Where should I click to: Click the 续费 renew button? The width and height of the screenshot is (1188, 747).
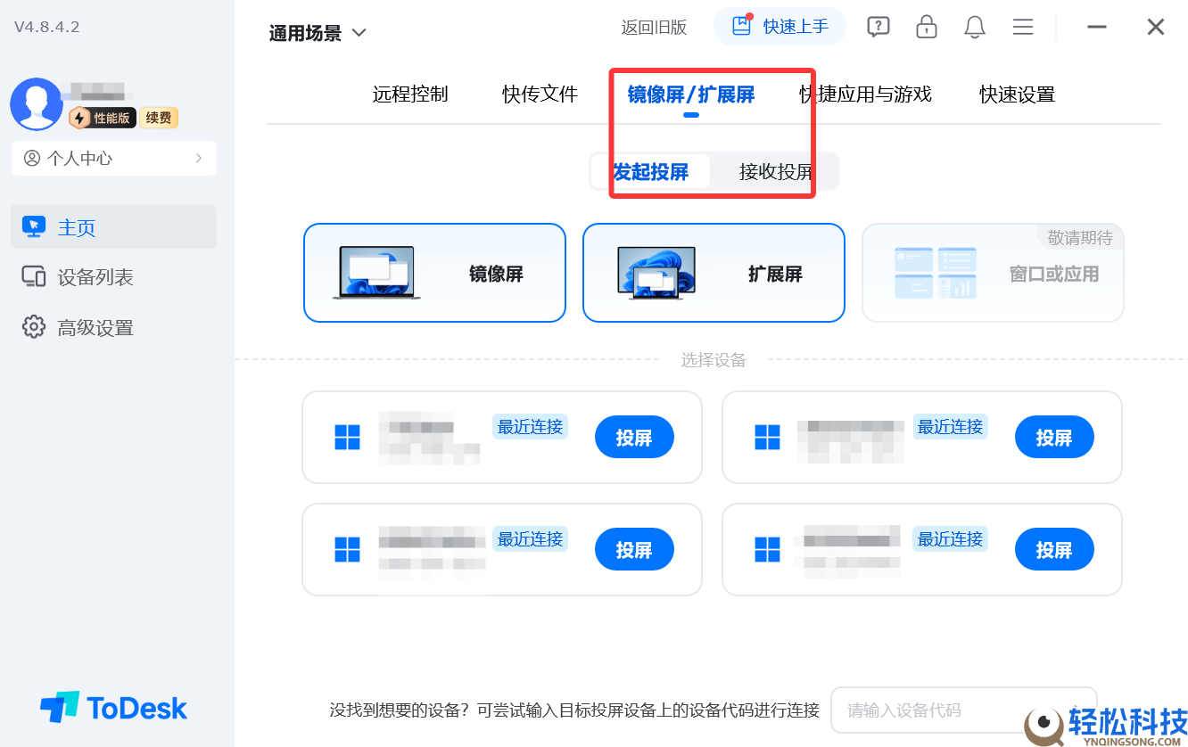(x=159, y=118)
